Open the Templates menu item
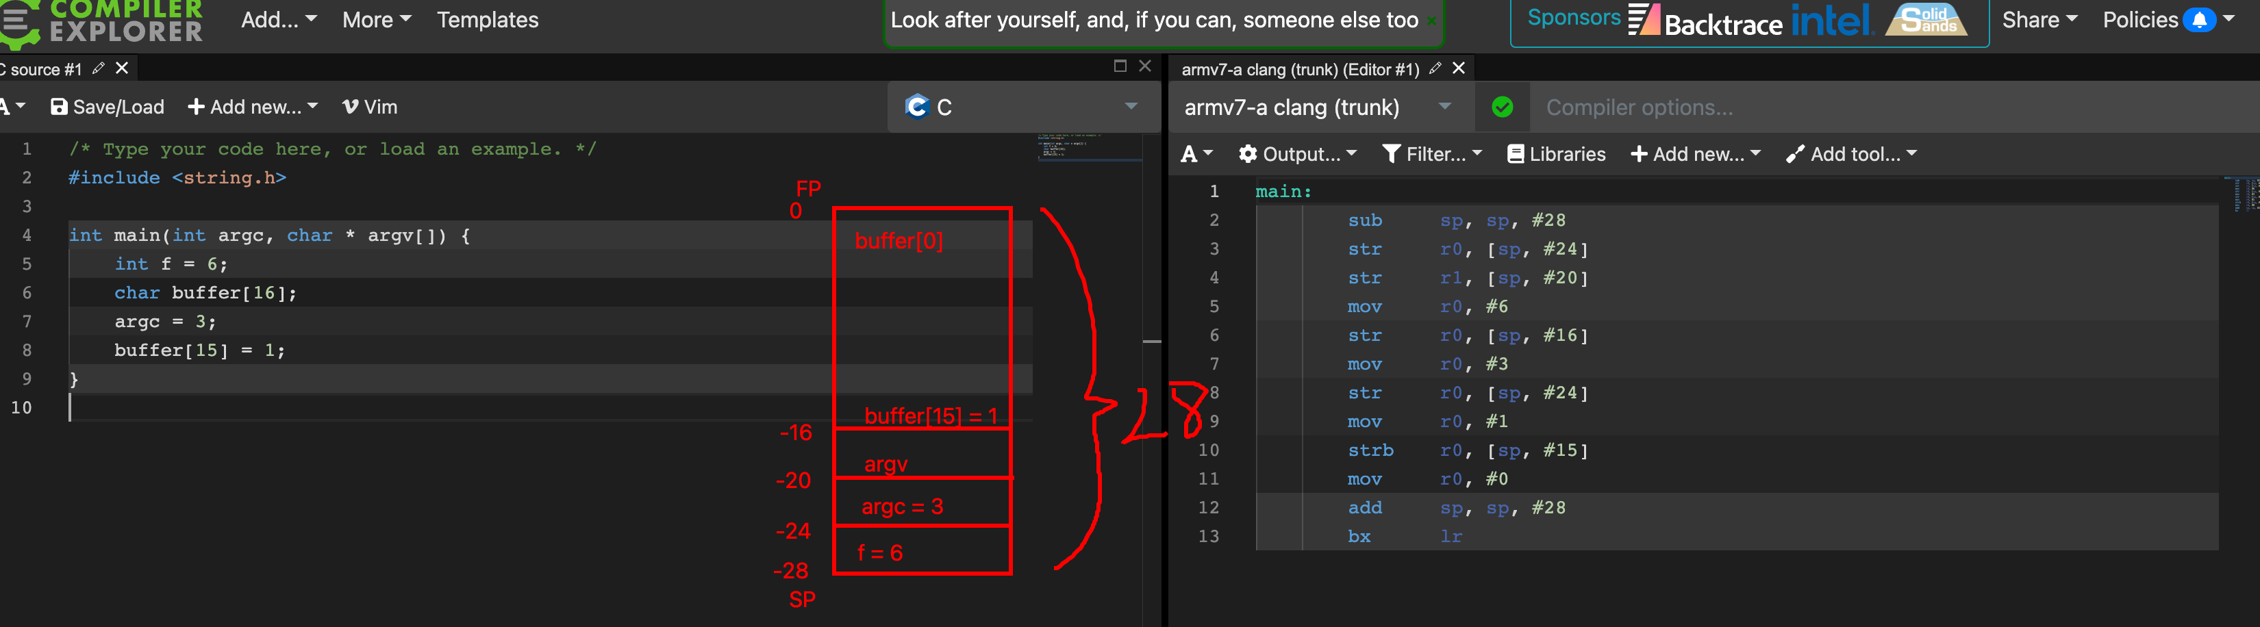Image resolution: width=2260 pixels, height=627 pixels. [488, 20]
